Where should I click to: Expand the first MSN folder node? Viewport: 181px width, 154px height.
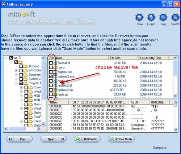[21, 96]
